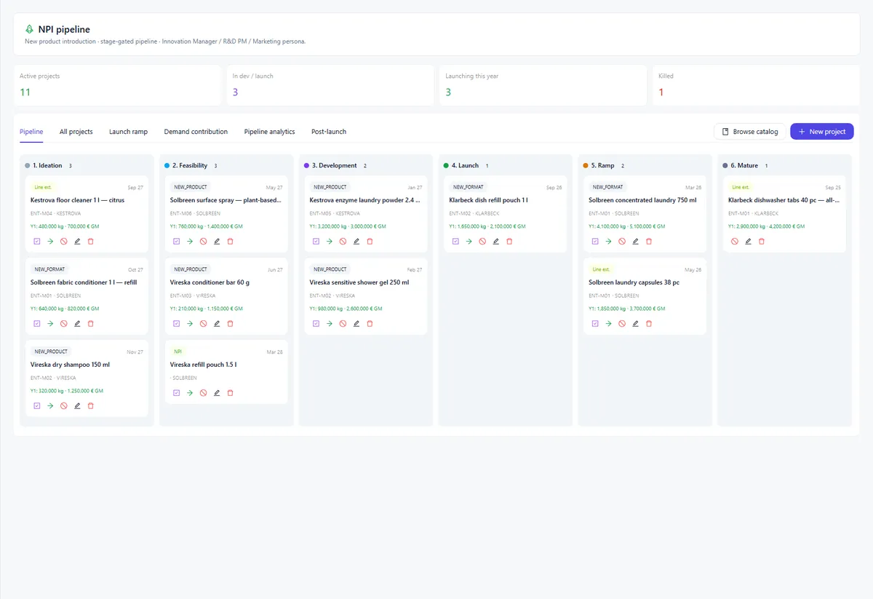Edit Klarbeck dishwasher tabs card

[x=749, y=241]
